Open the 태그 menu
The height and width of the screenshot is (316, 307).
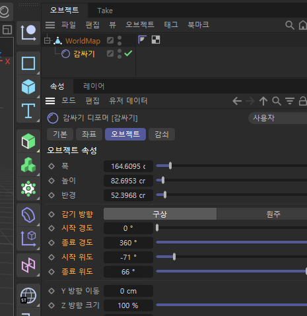pyautogui.click(x=171, y=24)
